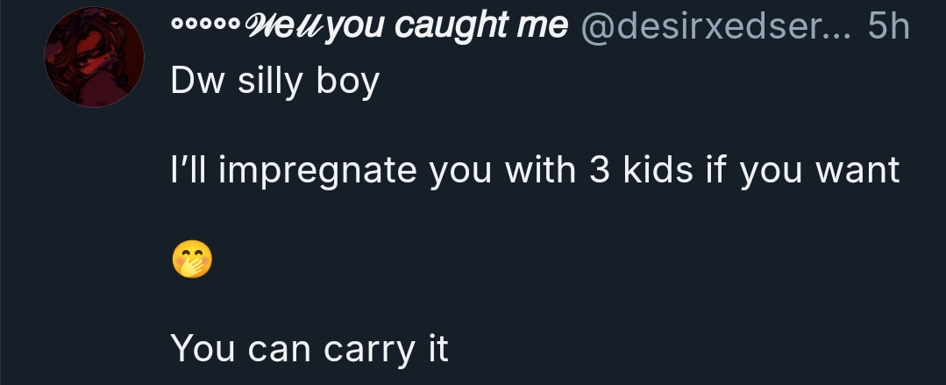This screenshot has width=946, height=385.
Task: Click the blushing hand-over-mouth emoji
Action: pyautogui.click(x=192, y=259)
